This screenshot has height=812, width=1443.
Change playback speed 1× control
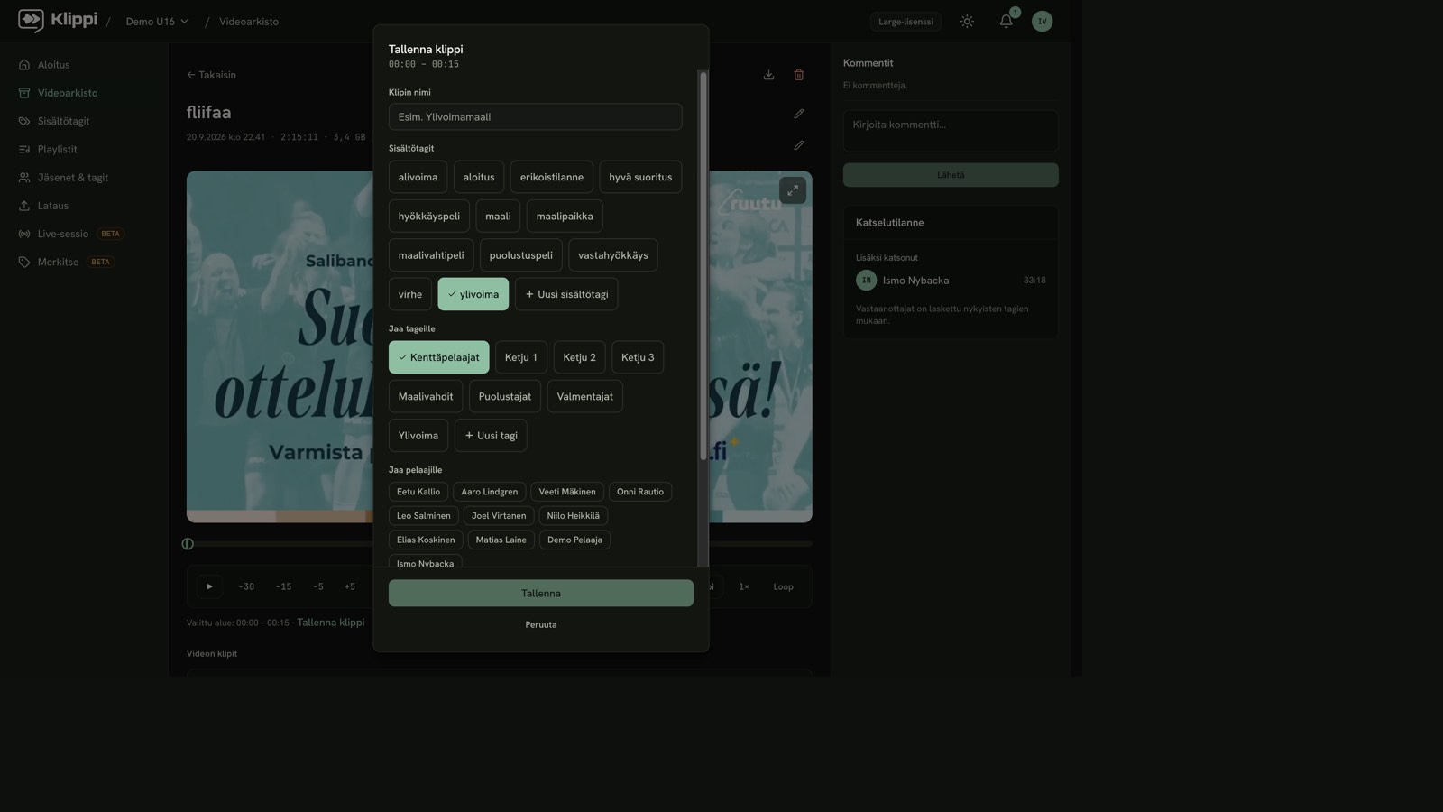[x=744, y=586]
